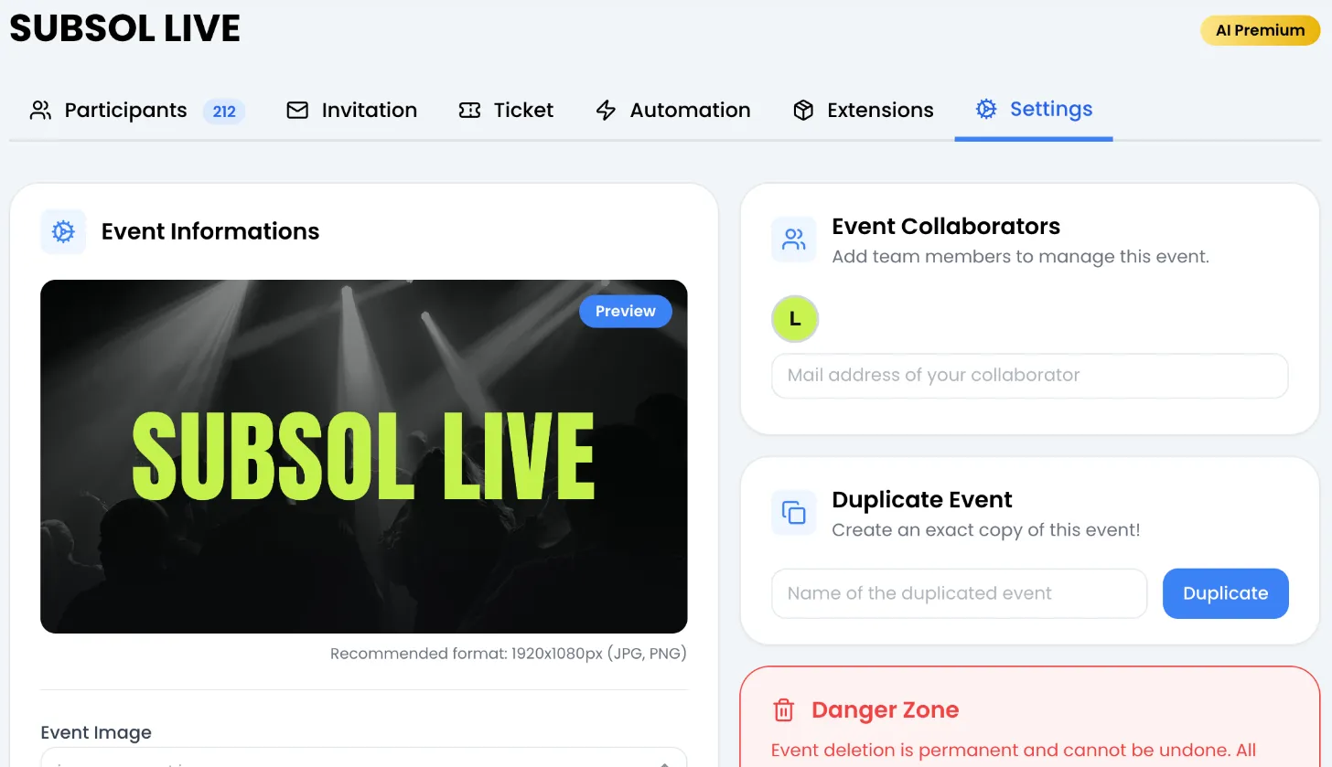The image size is (1332, 767).
Task: Click the Invitation envelope icon
Action: click(x=297, y=111)
